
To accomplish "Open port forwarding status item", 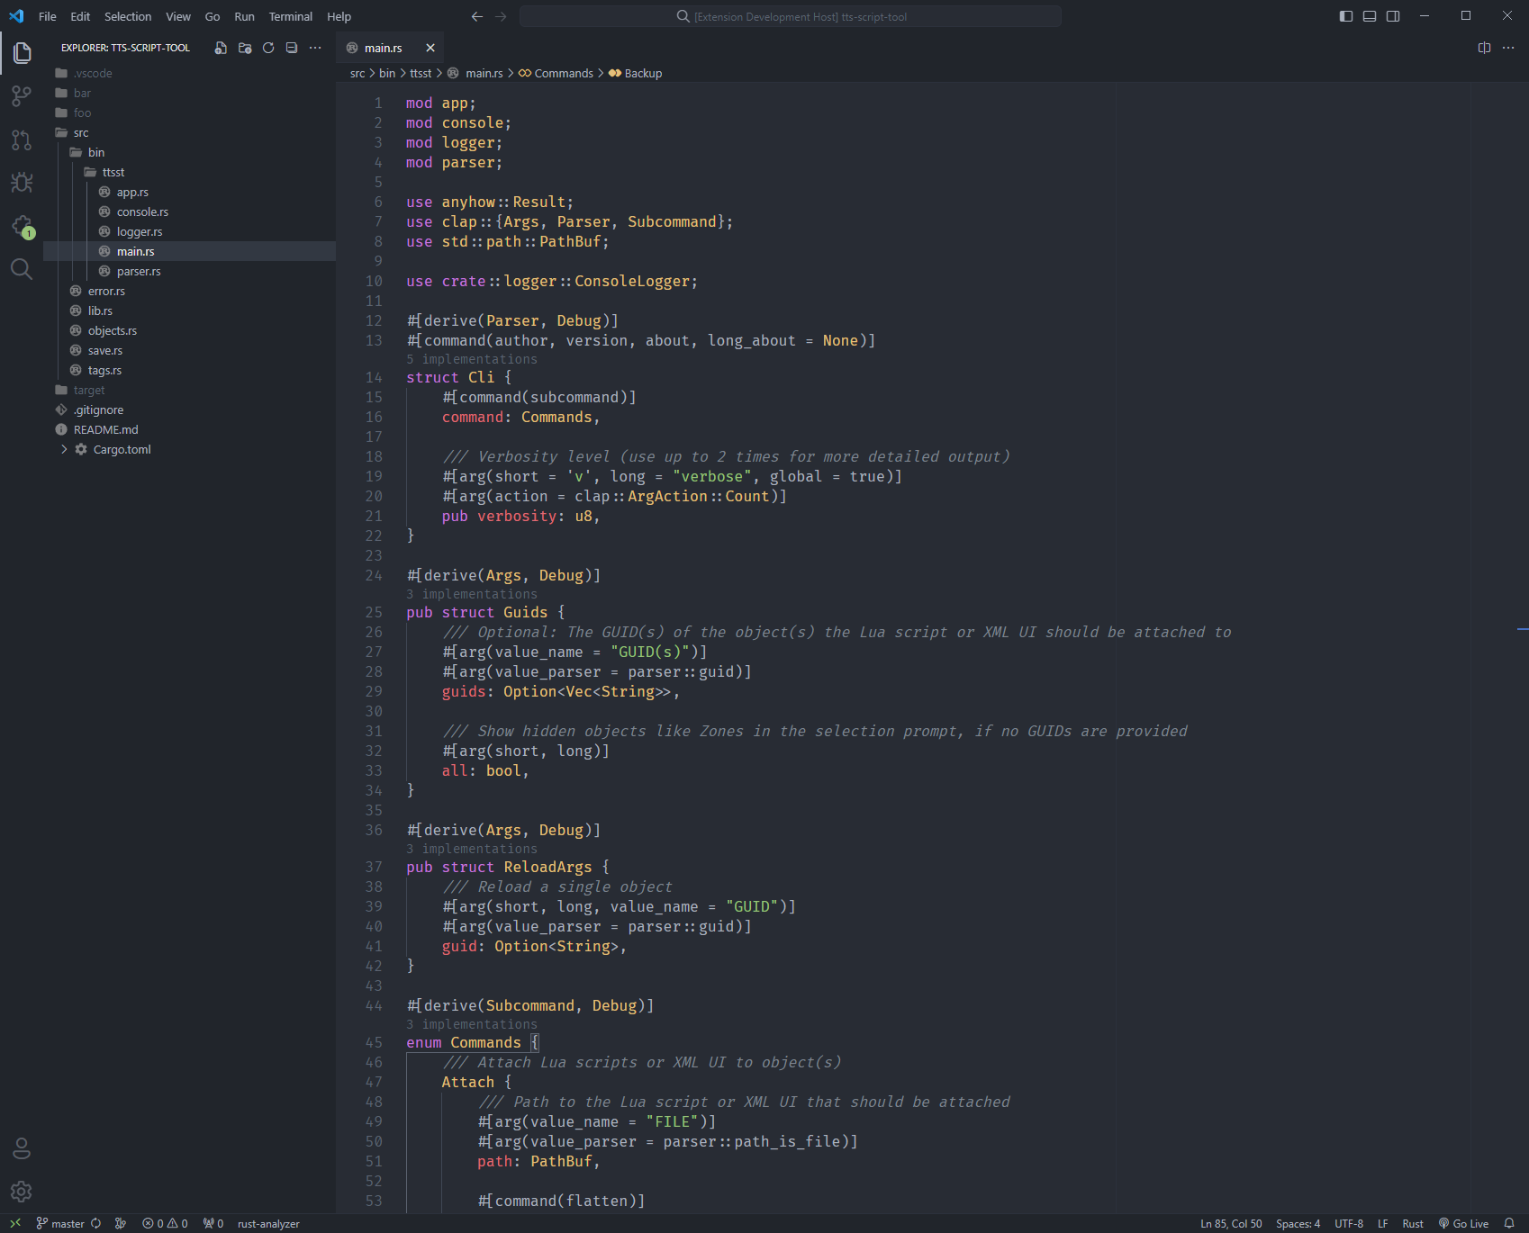I will (213, 1223).
